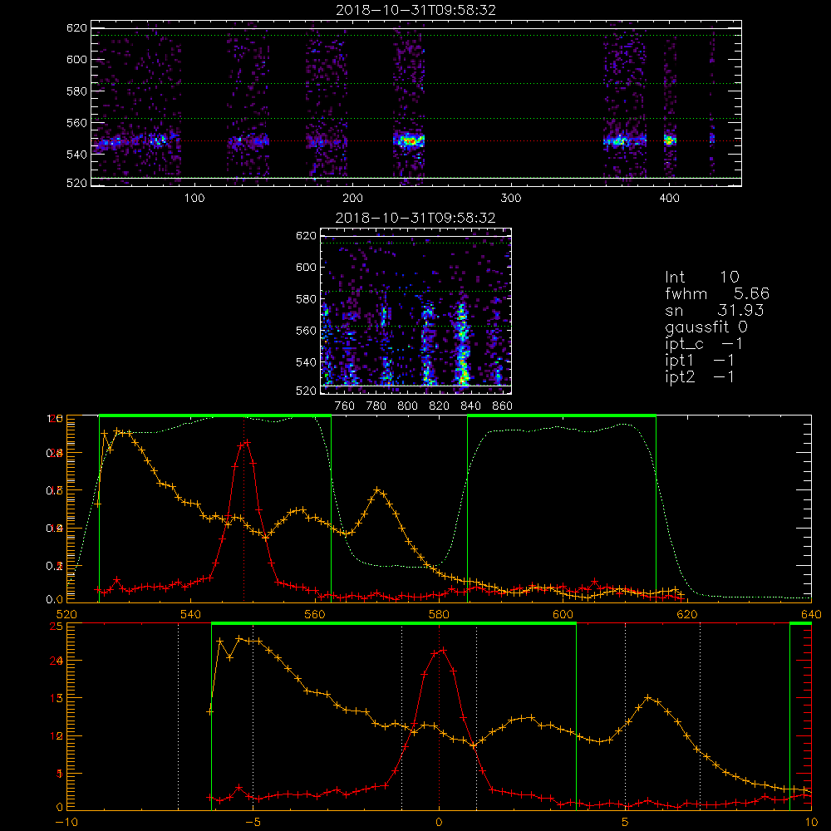Select the 'sn 31.93' readout text
The width and height of the screenshot is (831, 831).
pos(714,310)
